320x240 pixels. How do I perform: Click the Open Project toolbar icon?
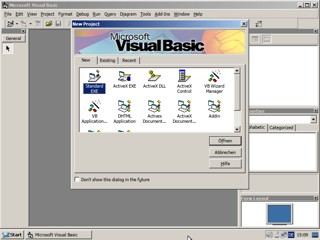49,24
